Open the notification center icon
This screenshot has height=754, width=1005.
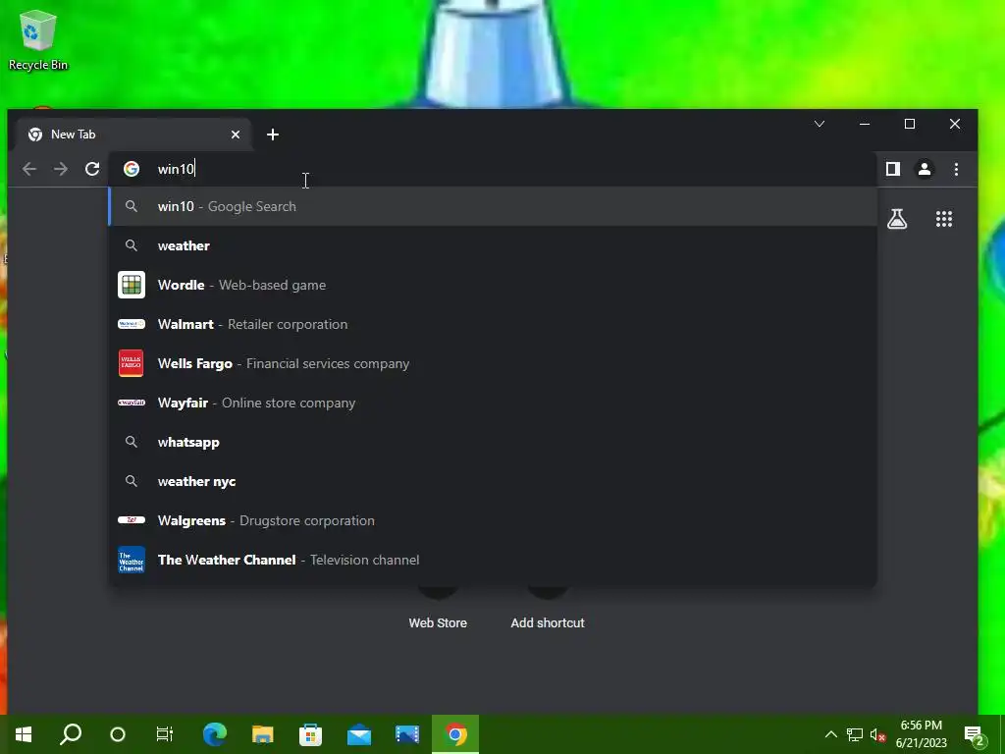click(x=975, y=735)
